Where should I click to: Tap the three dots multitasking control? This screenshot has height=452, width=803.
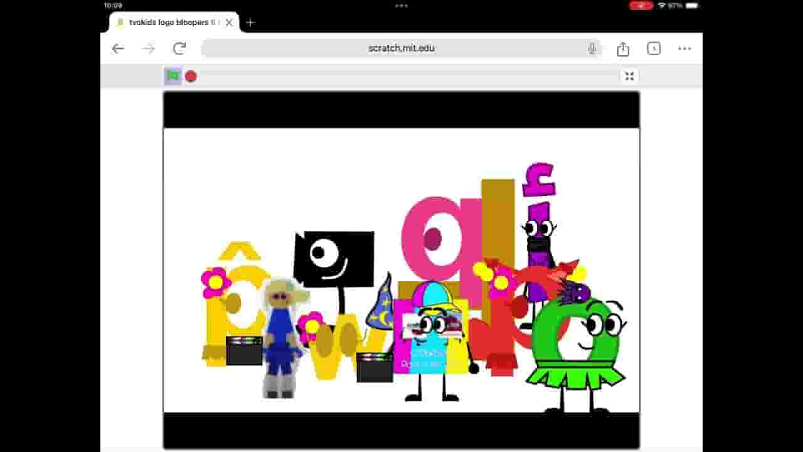pos(401,6)
